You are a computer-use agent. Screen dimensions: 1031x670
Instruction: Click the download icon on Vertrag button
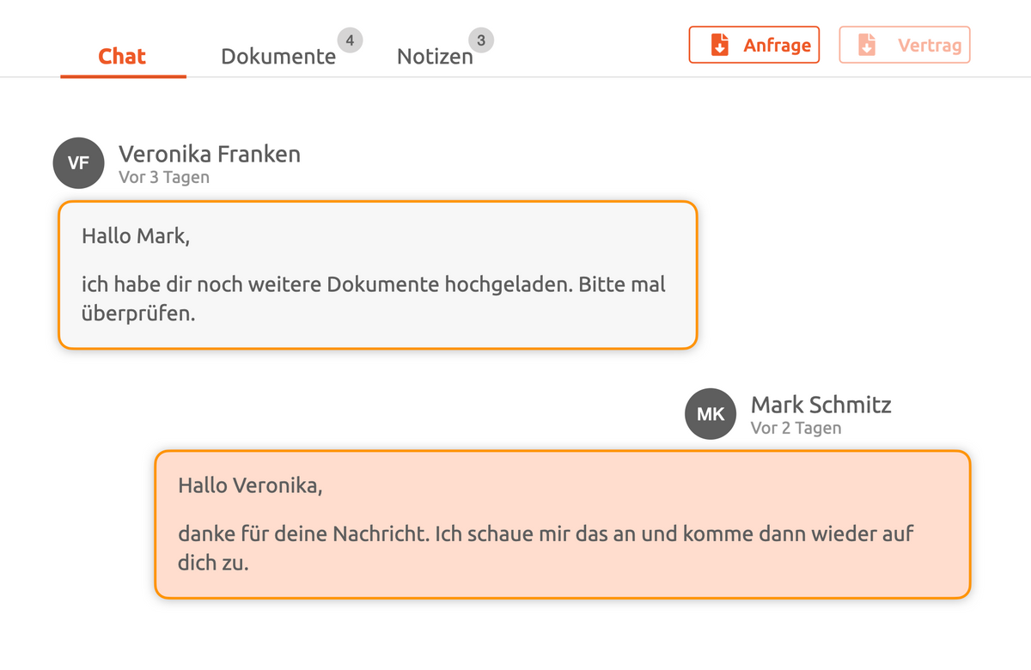point(867,45)
